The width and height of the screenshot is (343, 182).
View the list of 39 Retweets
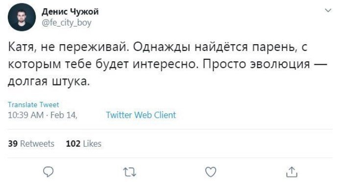pyautogui.click(x=31, y=144)
